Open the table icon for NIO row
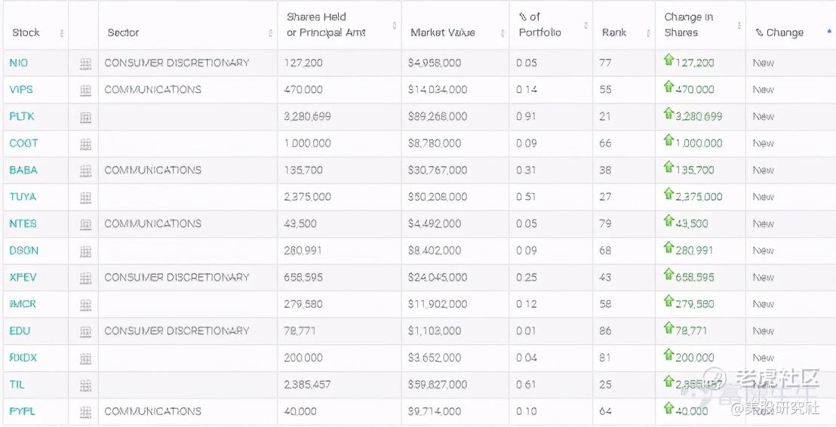Image resolution: width=836 pixels, height=427 pixels. [85, 63]
